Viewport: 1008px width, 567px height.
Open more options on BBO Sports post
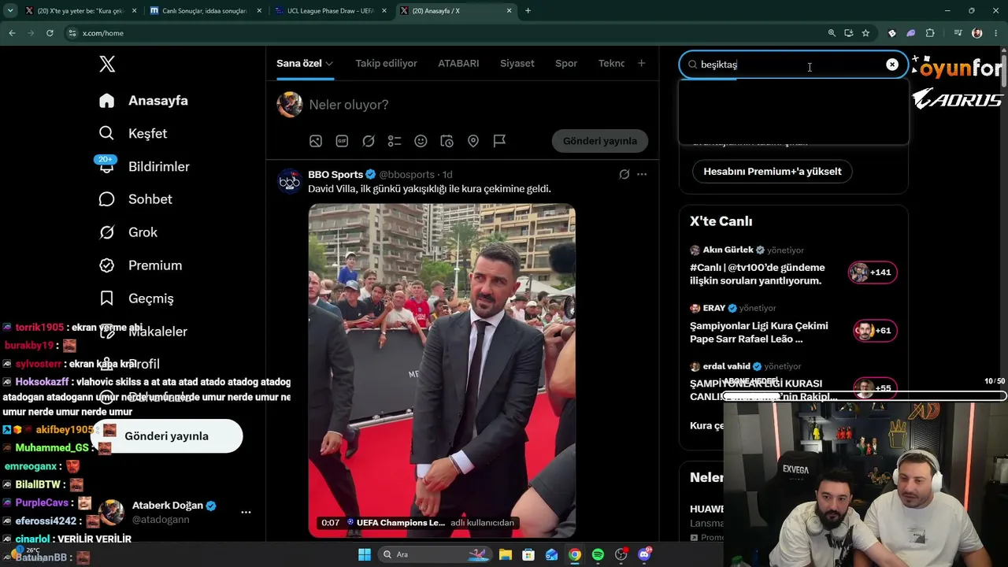coord(642,174)
